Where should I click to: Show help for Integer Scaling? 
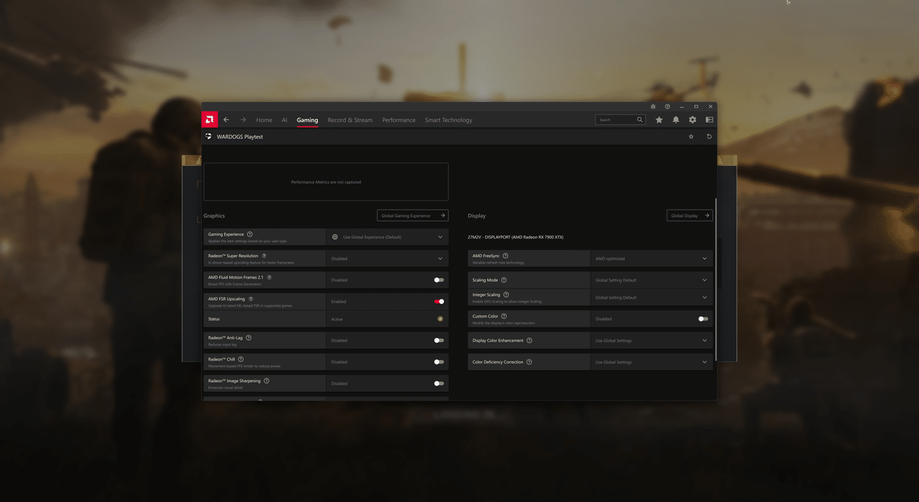coord(507,294)
